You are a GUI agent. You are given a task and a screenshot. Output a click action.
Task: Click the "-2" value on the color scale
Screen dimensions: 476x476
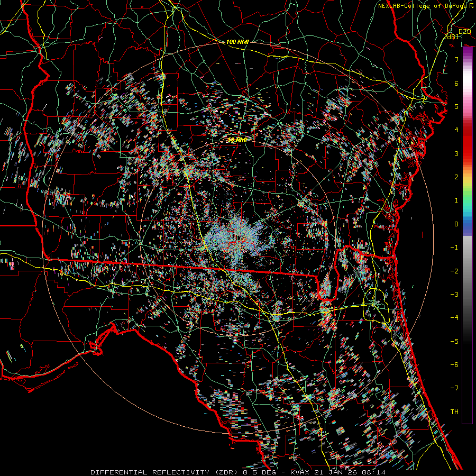tap(454, 271)
